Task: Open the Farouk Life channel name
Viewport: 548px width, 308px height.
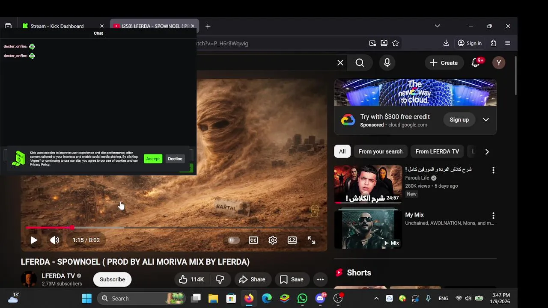Action: click(417, 178)
